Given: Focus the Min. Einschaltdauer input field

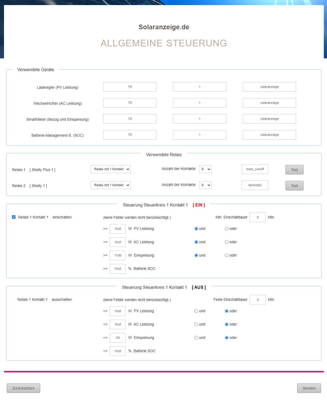Looking at the screenshot, I should click(x=257, y=217).
